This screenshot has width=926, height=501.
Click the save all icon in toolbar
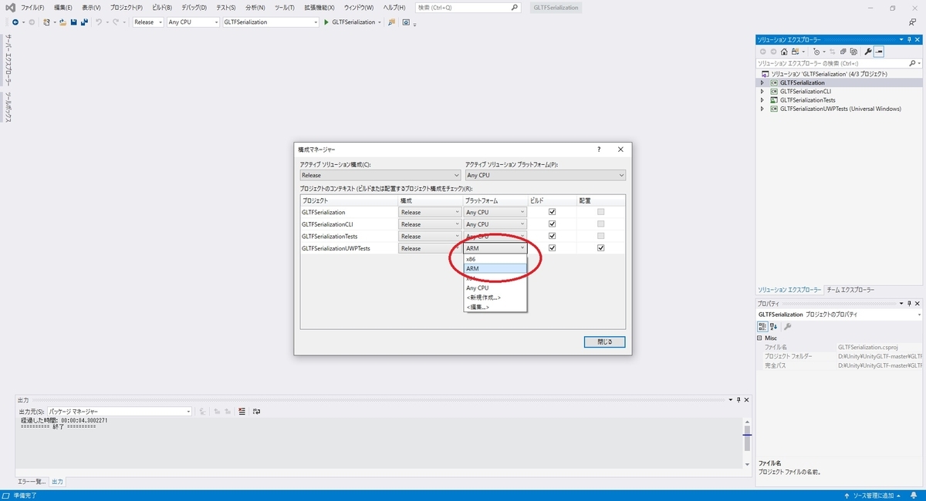(83, 22)
